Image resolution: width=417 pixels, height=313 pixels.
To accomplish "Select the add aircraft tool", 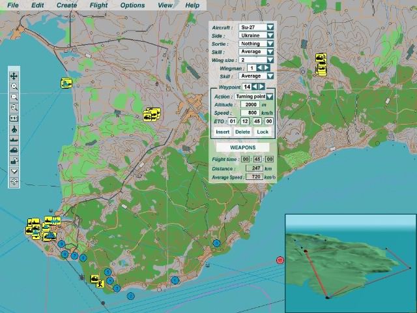I will pyautogui.click(x=14, y=128).
